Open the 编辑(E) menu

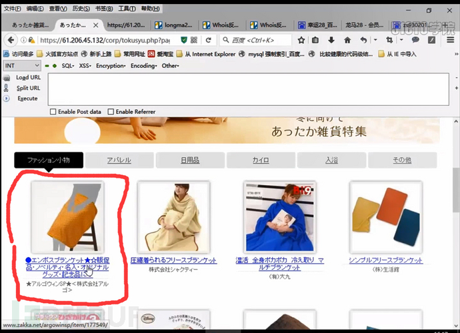coord(35,9)
